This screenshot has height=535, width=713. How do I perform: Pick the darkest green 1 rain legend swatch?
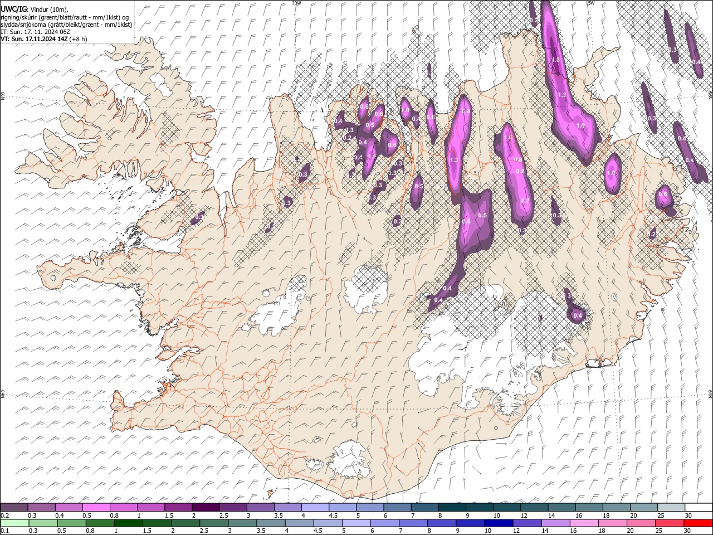(x=128, y=523)
